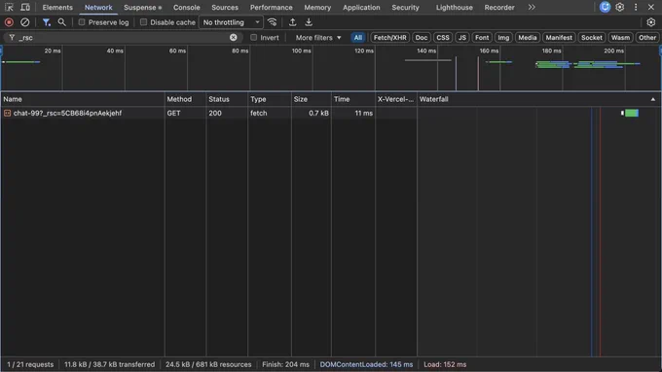Filter requests by Socket type
This screenshot has height=372, width=662.
tap(592, 38)
